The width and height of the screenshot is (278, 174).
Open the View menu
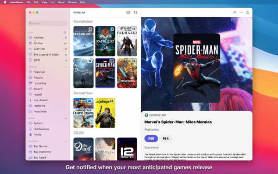coord(44,2)
